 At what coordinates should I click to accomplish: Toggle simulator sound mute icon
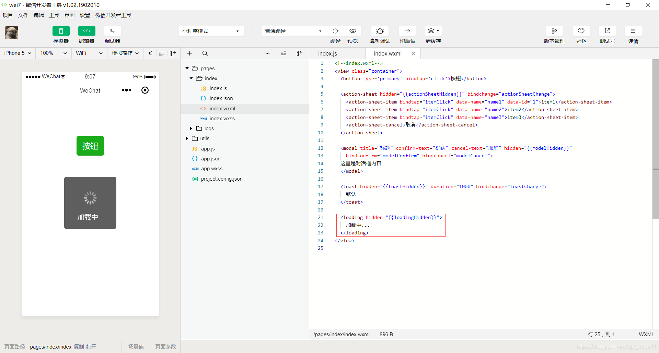(x=151, y=53)
